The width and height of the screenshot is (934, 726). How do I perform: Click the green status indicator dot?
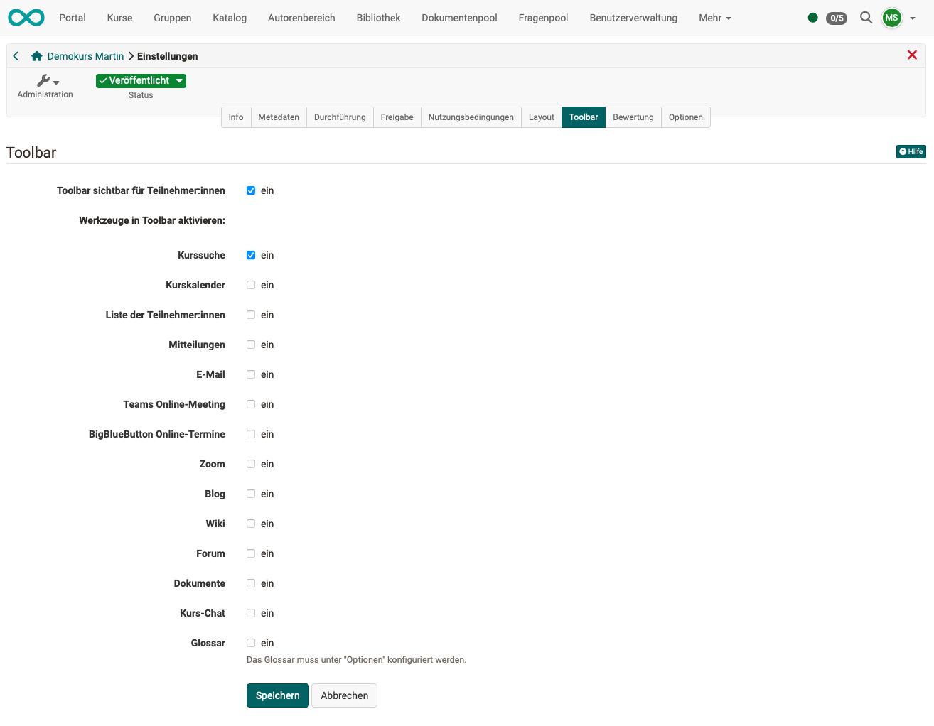point(812,18)
